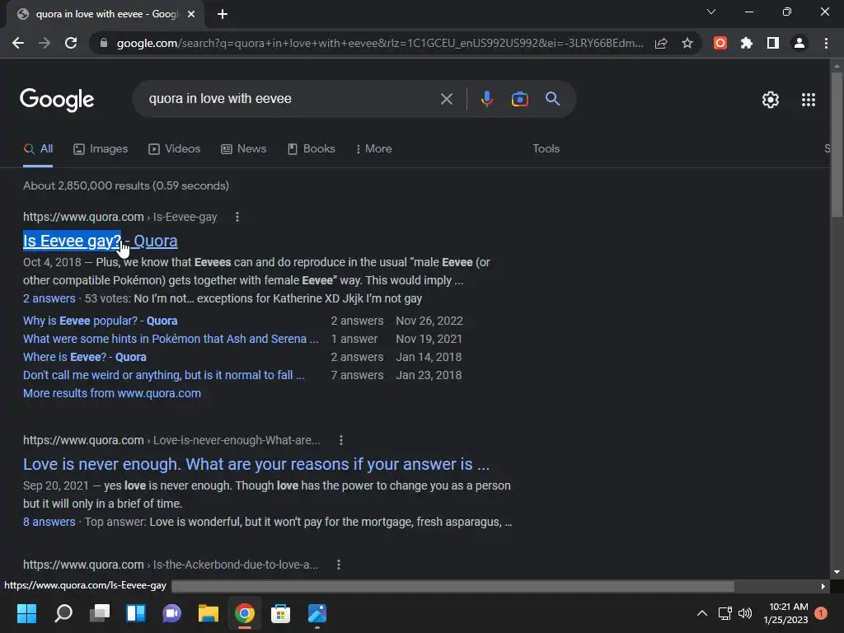Go back to the previous page
This screenshot has width=844, height=633.
click(18, 43)
